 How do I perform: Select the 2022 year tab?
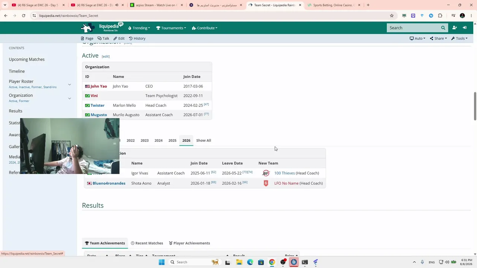point(130,140)
